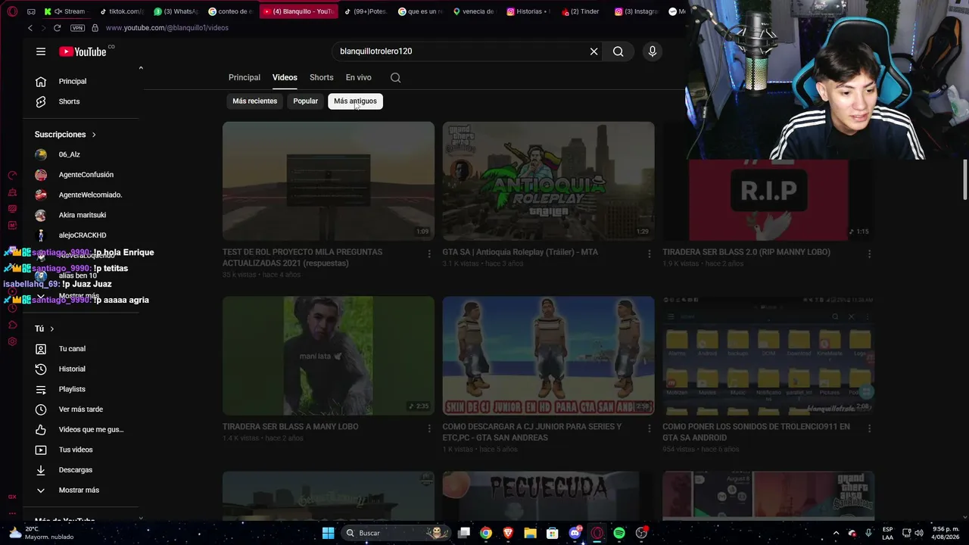Open the Opera GX menu logo

pyautogui.click(x=12, y=11)
